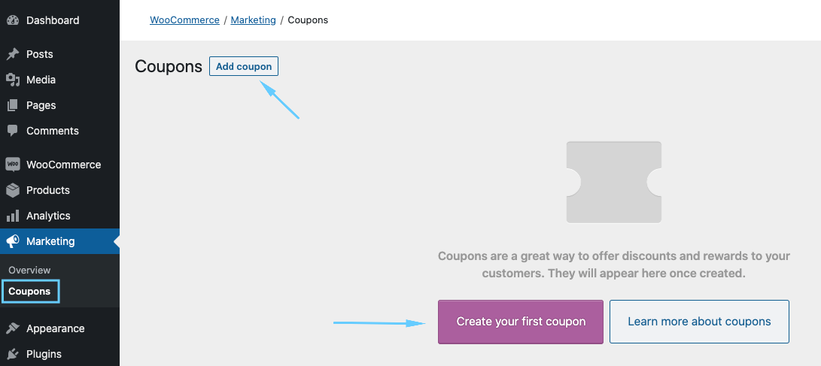Click the Posts pushpin icon
The image size is (821, 366).
click(x=13, y=54)
